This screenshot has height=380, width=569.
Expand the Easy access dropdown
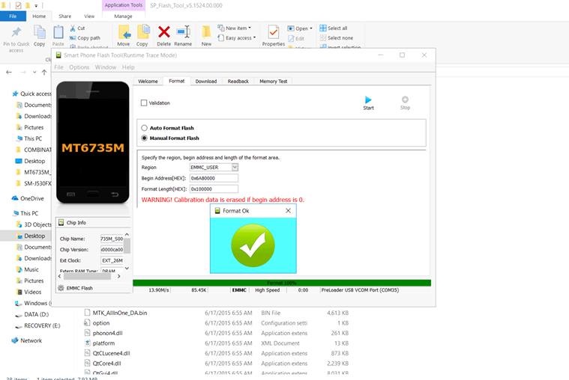pyautogui.click(x=254, y=37)
